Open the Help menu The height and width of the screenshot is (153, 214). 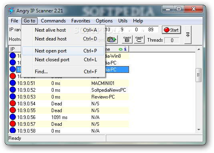[138, 21]
